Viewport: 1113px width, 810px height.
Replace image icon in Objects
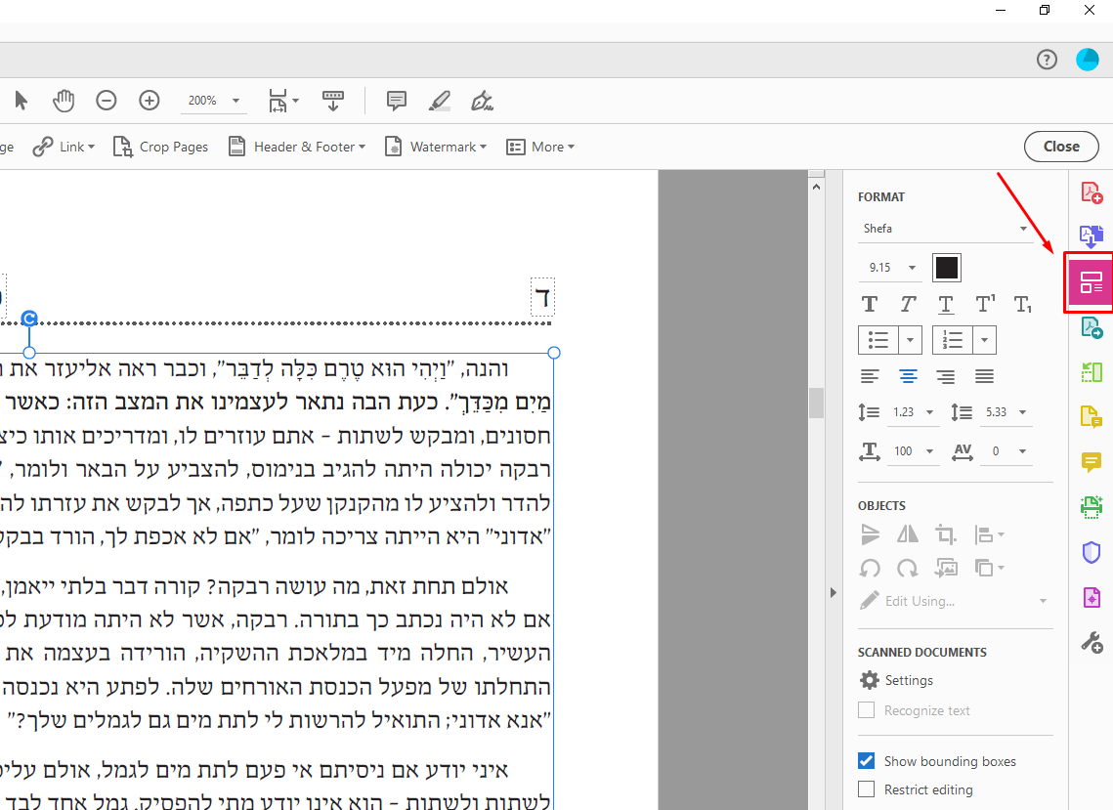(x=946, y=568)
